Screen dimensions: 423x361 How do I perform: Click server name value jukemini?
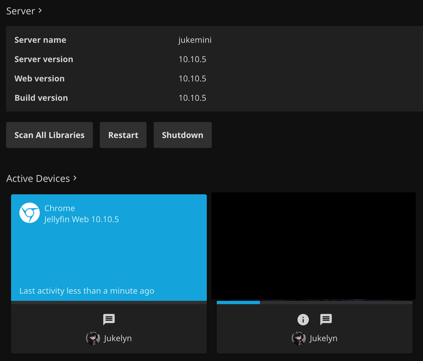pyautogui.click(x=195, y=40)
